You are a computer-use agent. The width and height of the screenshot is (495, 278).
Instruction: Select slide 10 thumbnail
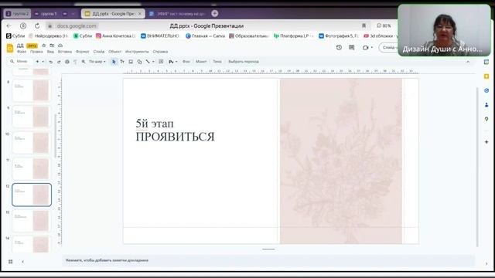pos(32,143)
